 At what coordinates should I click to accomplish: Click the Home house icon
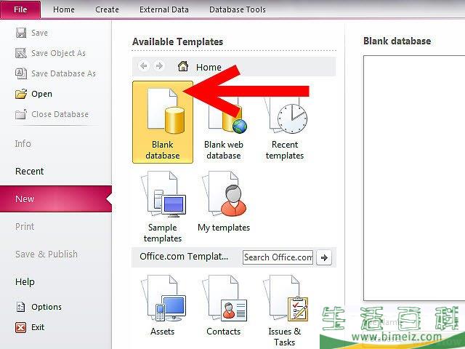183,66
